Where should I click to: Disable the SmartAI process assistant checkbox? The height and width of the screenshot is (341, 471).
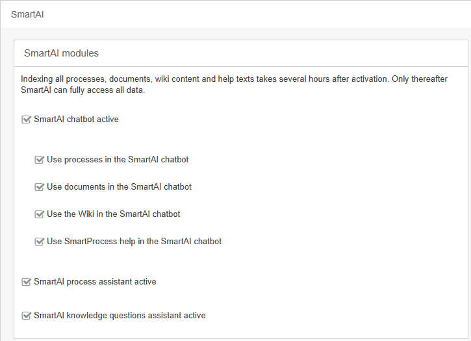pos(26,282)
